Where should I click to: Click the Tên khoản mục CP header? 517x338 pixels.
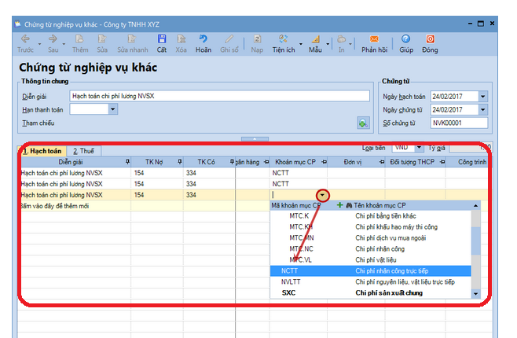(x=379, y=205)
